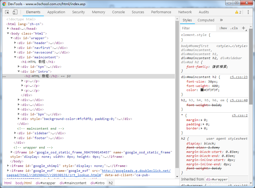Select div#intro in the breadcrumb bar
Screen dimensions: 255x188
97,183
